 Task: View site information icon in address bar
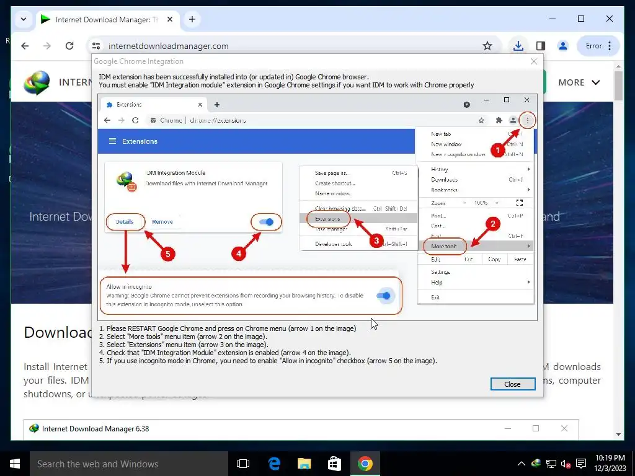pyautogui.click(x=96, y=46)
